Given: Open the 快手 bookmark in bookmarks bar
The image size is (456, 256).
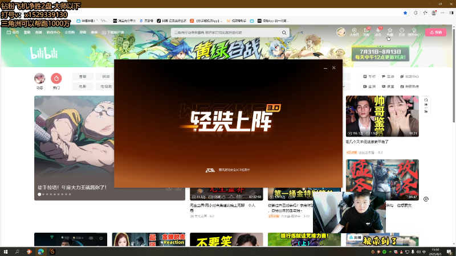Looking at the screenshot, I should click(x=206, y=21).
